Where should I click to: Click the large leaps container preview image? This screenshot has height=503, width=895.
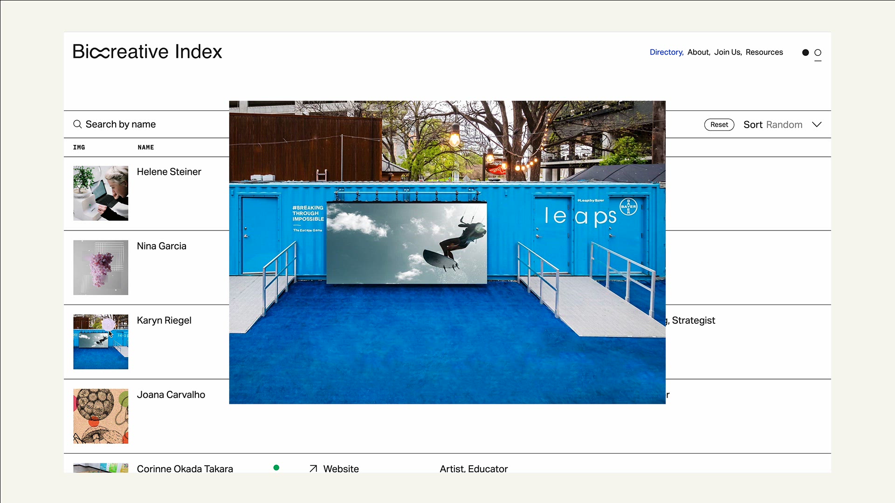click(x=447, y=252)
